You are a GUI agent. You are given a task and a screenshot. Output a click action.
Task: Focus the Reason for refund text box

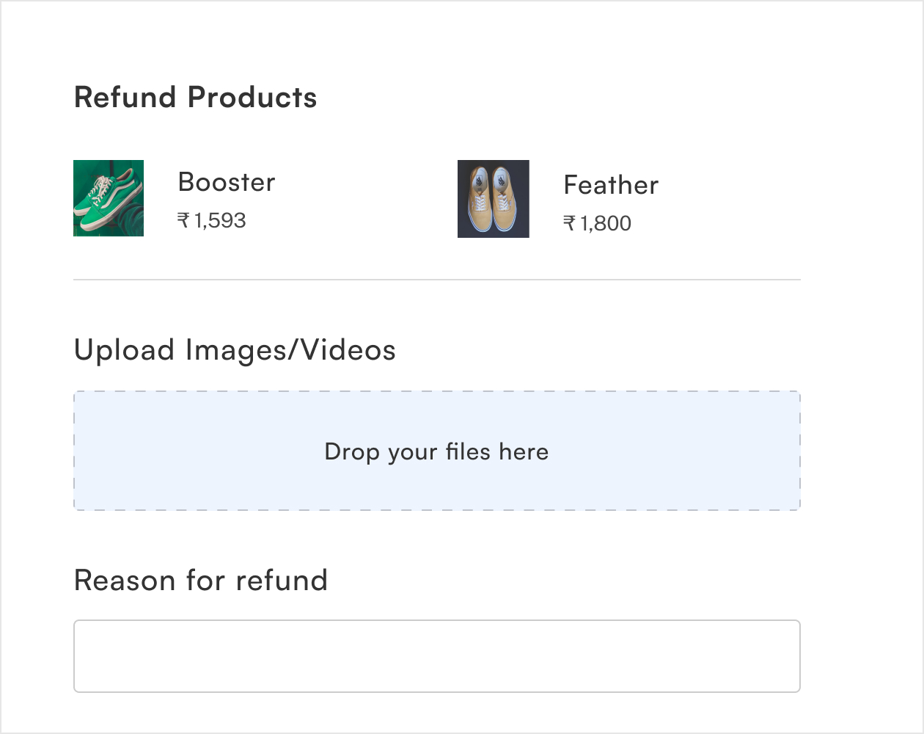click(x=436, y=656)
